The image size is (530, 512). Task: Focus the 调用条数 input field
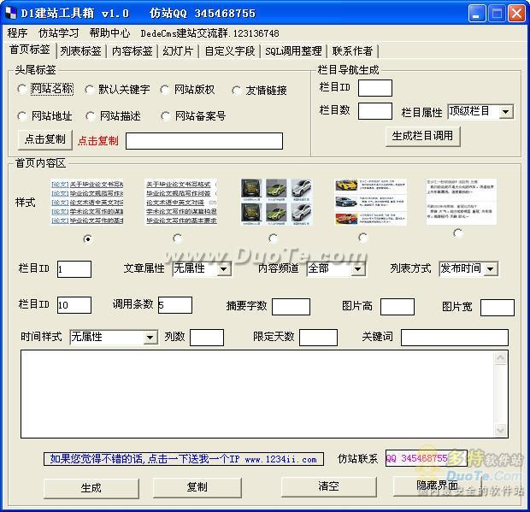coord(175,305)
